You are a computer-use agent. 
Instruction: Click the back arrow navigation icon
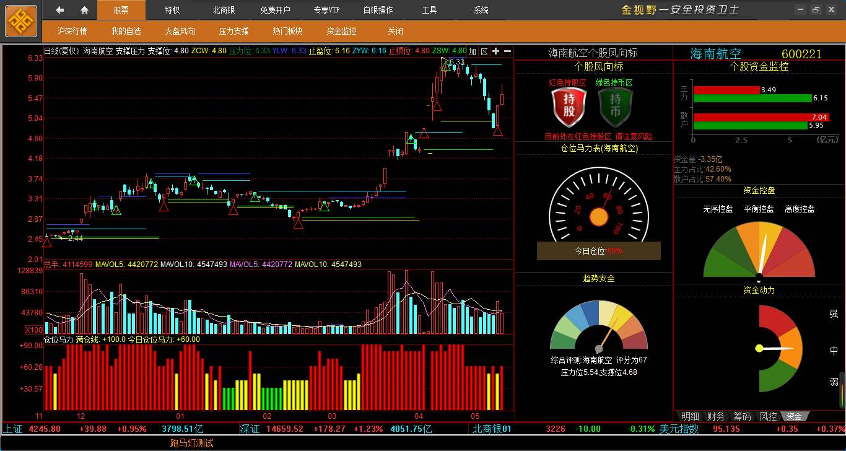(60, 10)
